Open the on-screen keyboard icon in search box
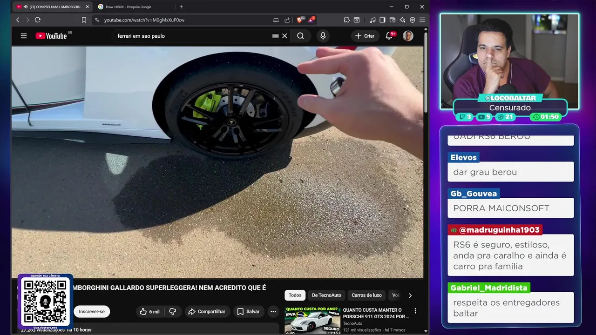 pyautogui.click(x=276, y=36)
